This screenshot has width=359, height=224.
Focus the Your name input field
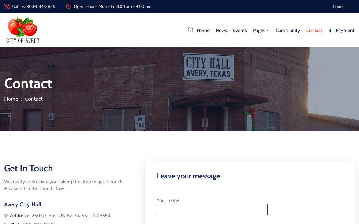(212, 210)
